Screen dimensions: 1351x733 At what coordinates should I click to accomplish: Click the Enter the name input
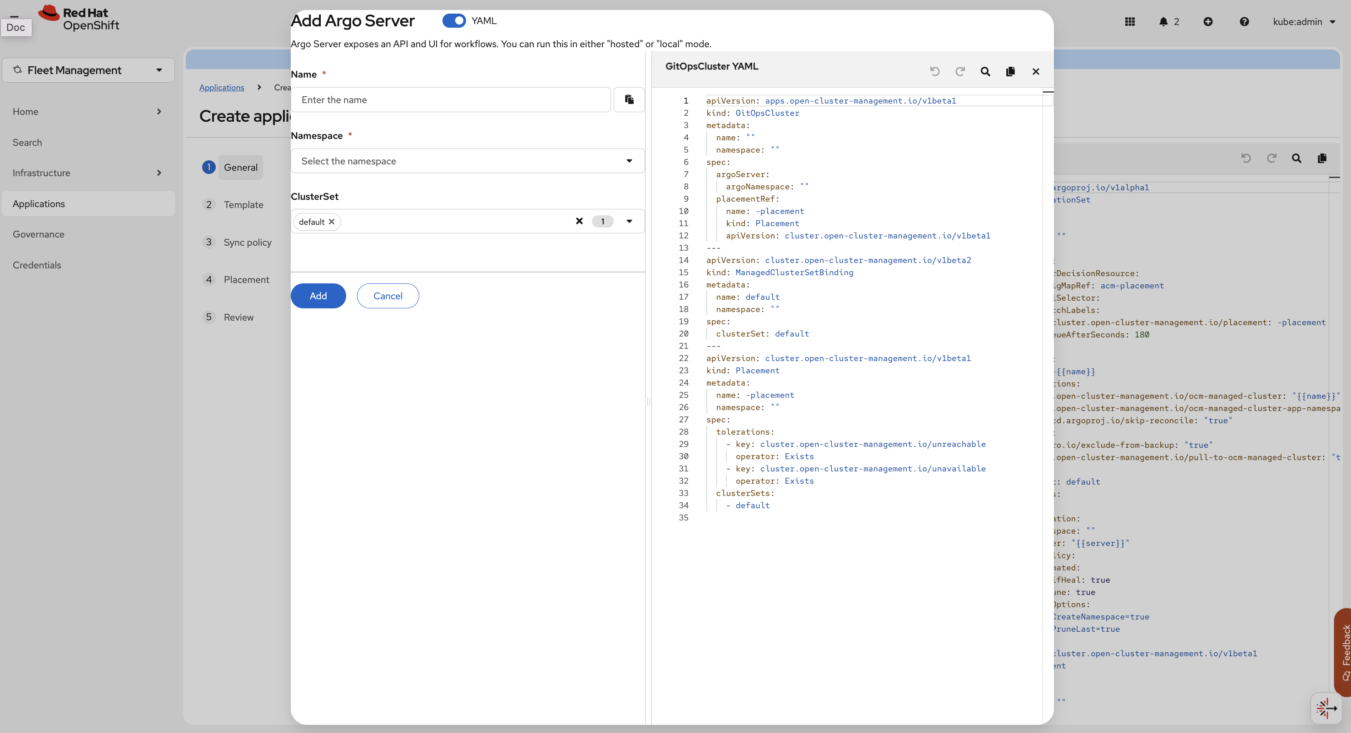tap(451, 99)
